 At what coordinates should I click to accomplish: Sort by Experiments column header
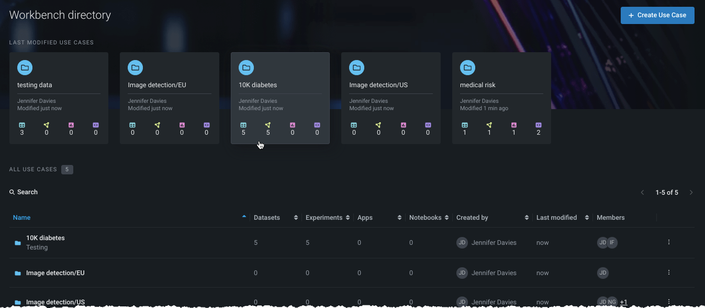(x=324, y=218)
